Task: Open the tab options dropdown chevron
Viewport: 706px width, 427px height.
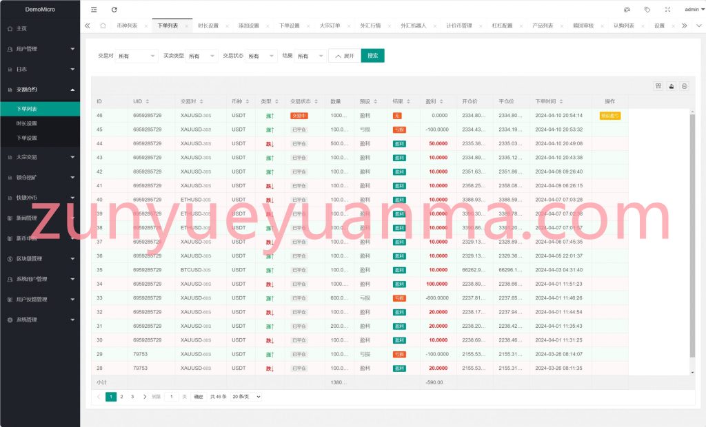Action: click(699, 25)
